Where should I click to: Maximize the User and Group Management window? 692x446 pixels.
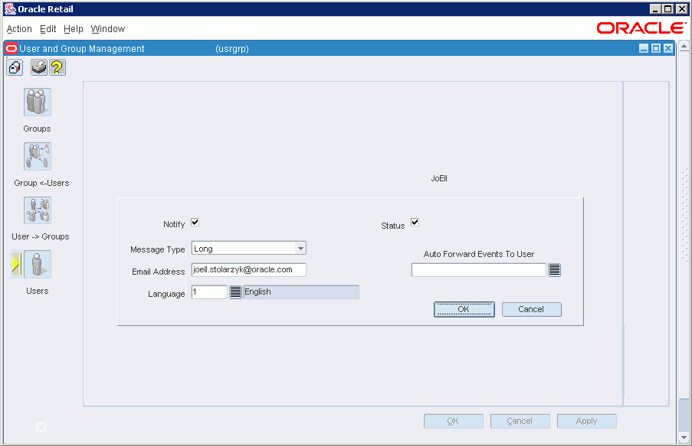click(x=656, y=48)
